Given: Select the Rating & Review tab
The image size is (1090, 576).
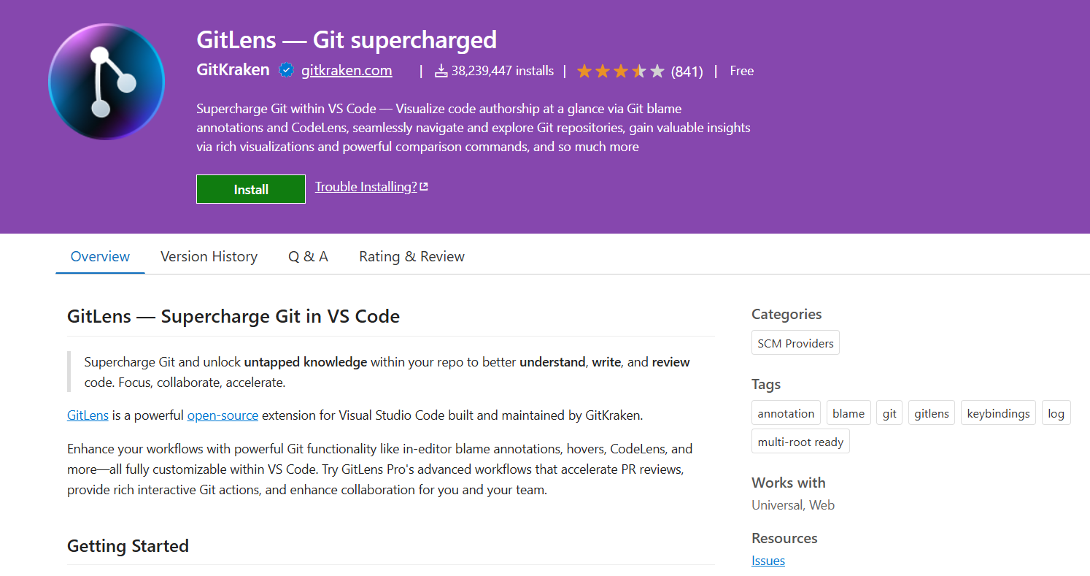Looking at the screenshot, I should (411, 256).
